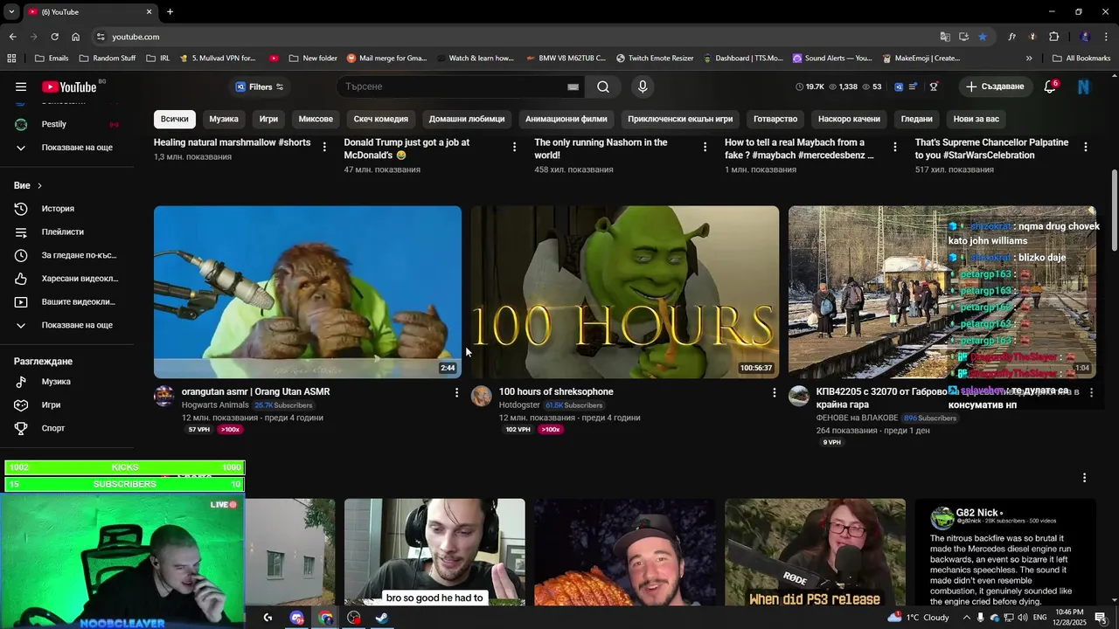
Task: Open the orangutan ASMR thumbnail
Action: 308,292
